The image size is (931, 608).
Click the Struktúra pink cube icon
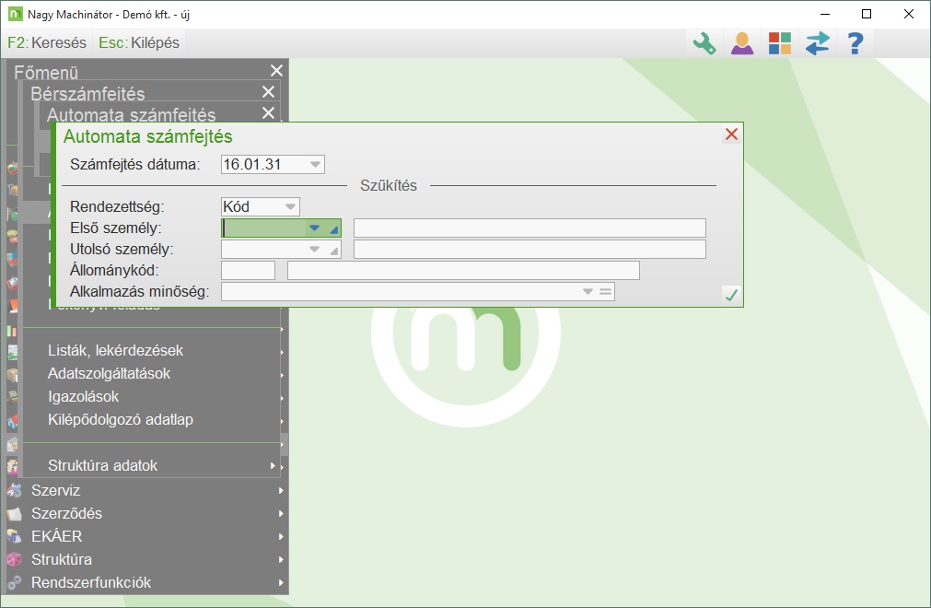(x=14, y=560)
